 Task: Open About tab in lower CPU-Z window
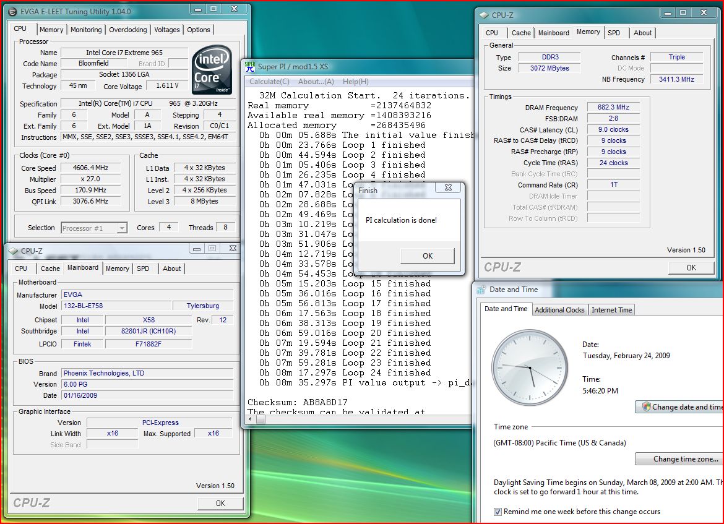[171, 268]
